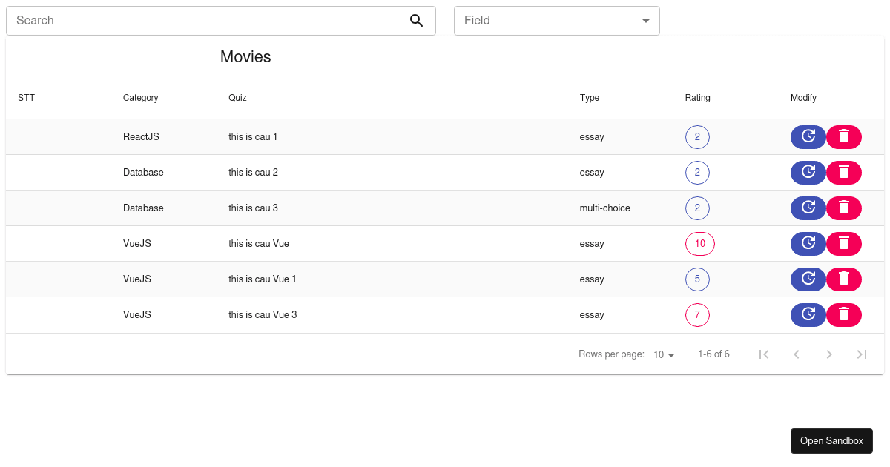890x467 pixels.
Task: Select the rating badge showing 10
Action: pos(699,243)
